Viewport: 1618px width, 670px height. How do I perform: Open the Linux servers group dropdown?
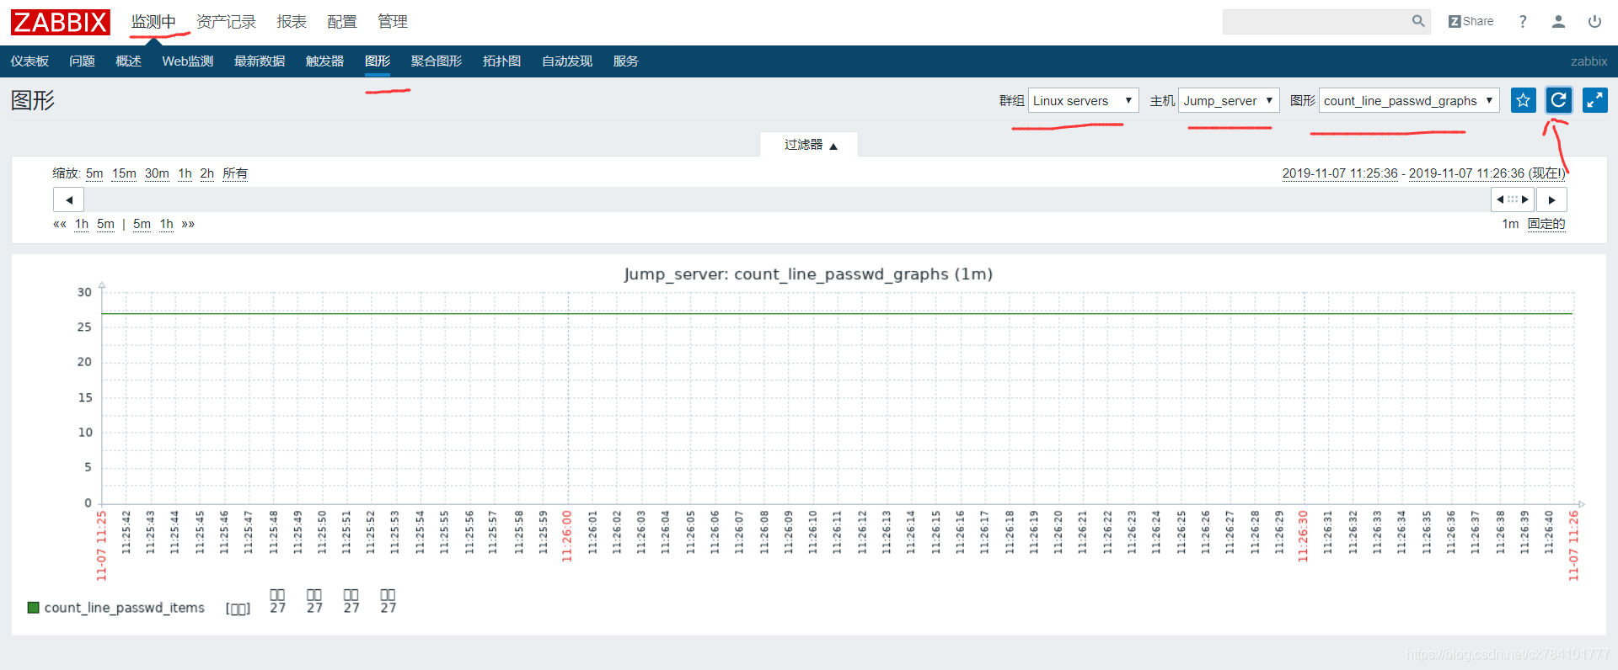pos(1083,100)
